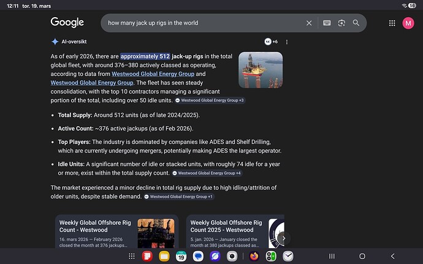Launch the yellow My Files app
Viewport: 423px width, 264px height.
pos(164,256)
